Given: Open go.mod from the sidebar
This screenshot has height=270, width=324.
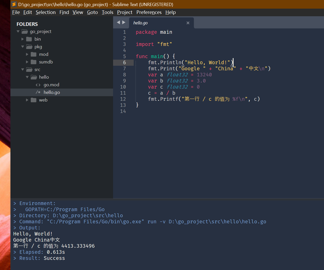Looking at the screenshot, I should click(51, 85).
